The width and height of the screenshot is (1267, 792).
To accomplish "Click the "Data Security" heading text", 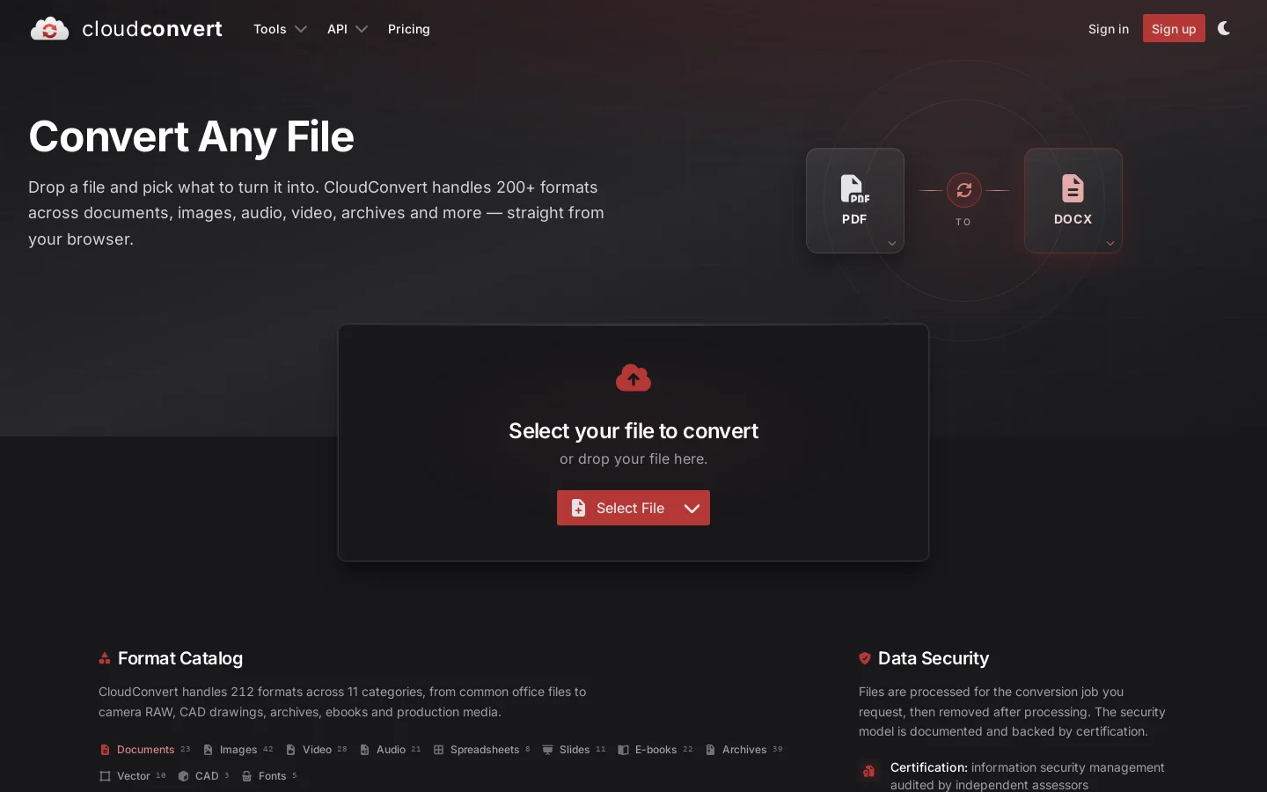I will tap(934, 658).
